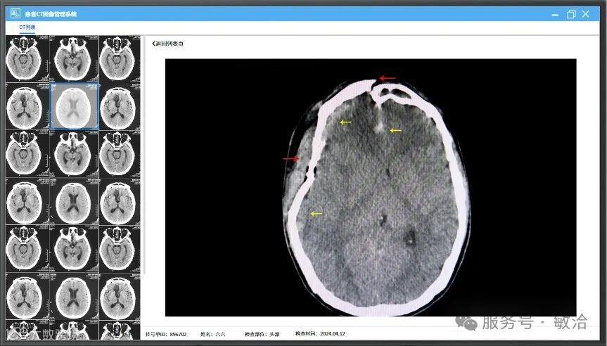Select the highlighted blue-bordered CT thumbnail
The image size is (607, 346).
coord(74,106)
